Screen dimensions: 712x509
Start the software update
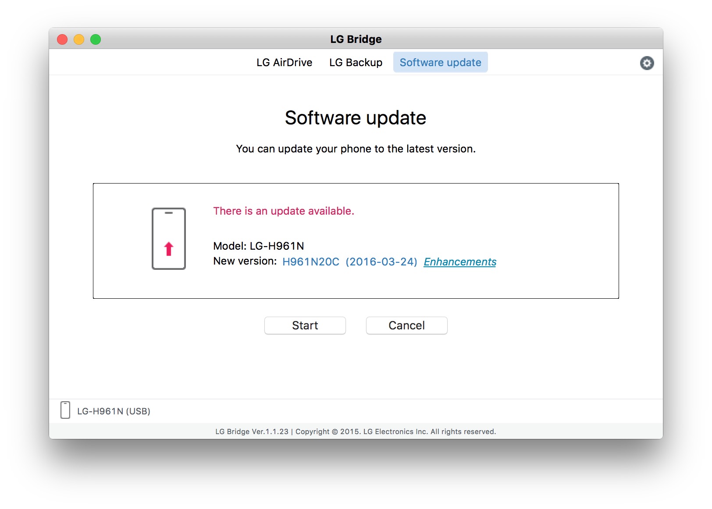click(305, 325)
